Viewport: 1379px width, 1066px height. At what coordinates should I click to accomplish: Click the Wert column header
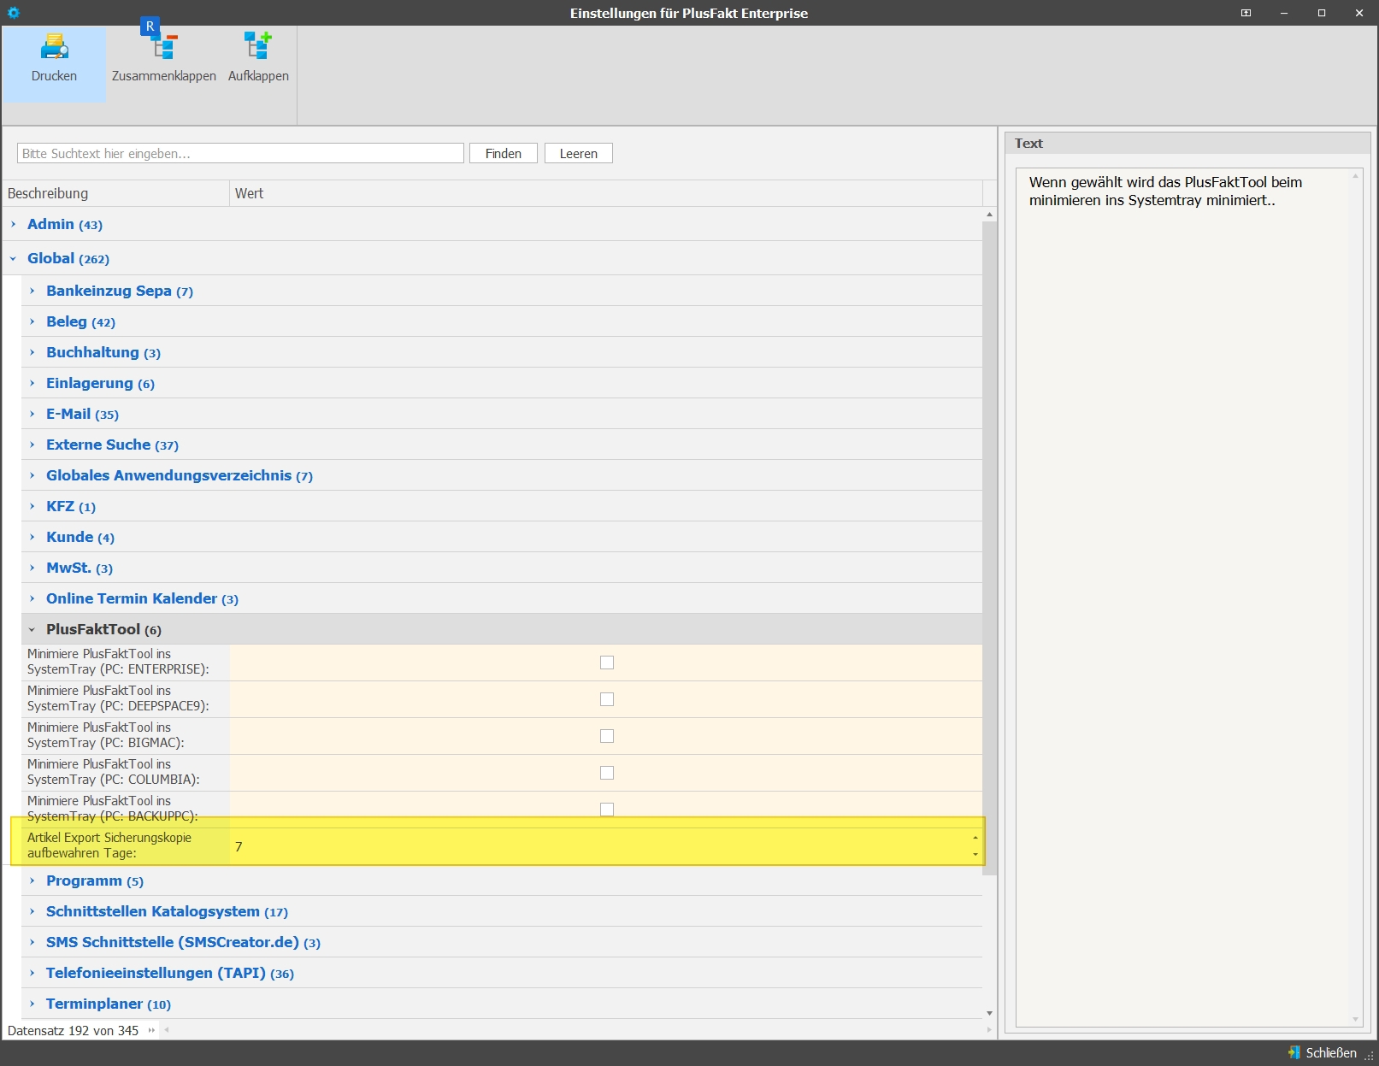click(x=606, y=193)
